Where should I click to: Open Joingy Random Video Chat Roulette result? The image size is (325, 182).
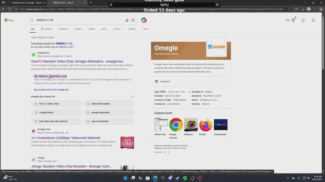click(72, 166)
